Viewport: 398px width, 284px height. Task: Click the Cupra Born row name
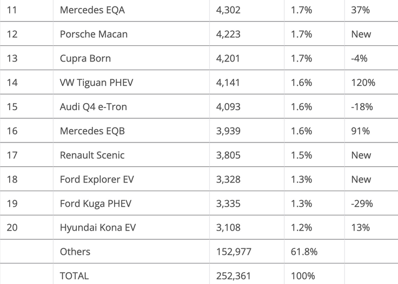point(85,58)
